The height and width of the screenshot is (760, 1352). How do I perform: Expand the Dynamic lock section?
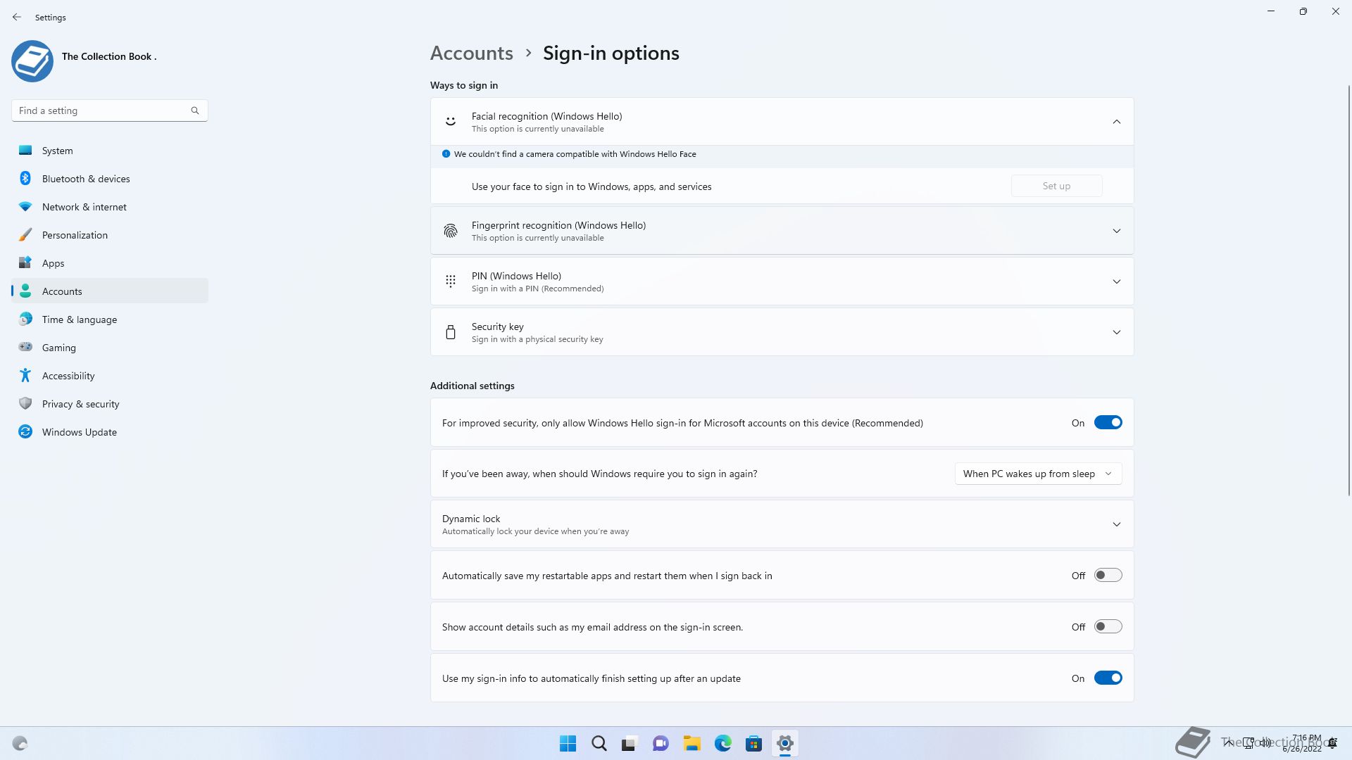pyautogui.click(x=1116, y=524)
